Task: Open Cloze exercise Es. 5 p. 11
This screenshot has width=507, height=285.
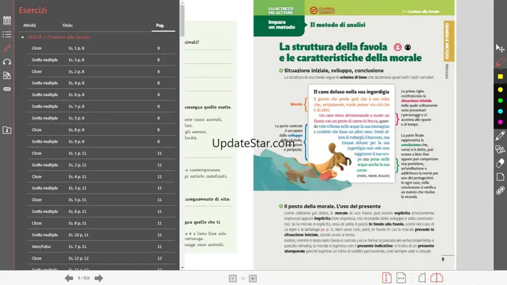Action: pos(101,200)
